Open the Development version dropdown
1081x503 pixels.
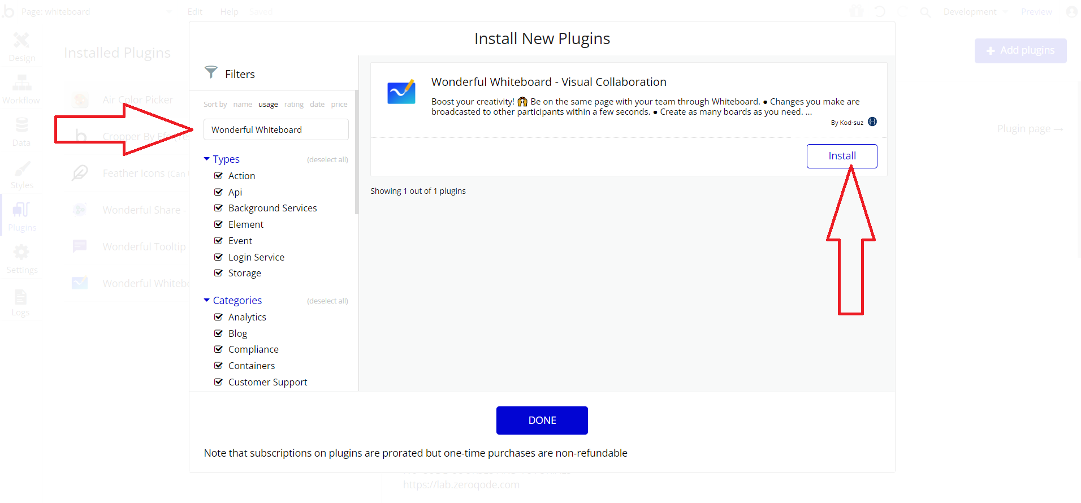tap(975, 12)
